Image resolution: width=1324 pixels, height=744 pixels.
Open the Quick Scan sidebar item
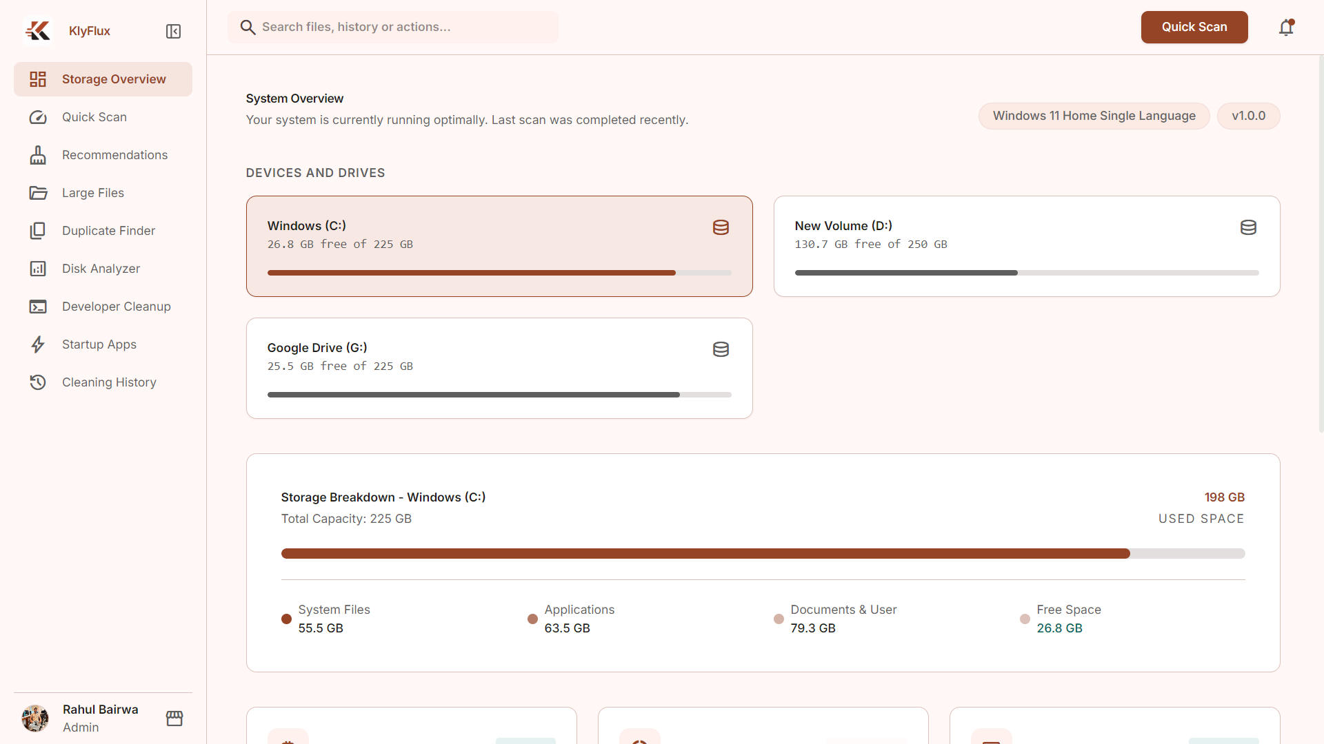tap(103, 117)
